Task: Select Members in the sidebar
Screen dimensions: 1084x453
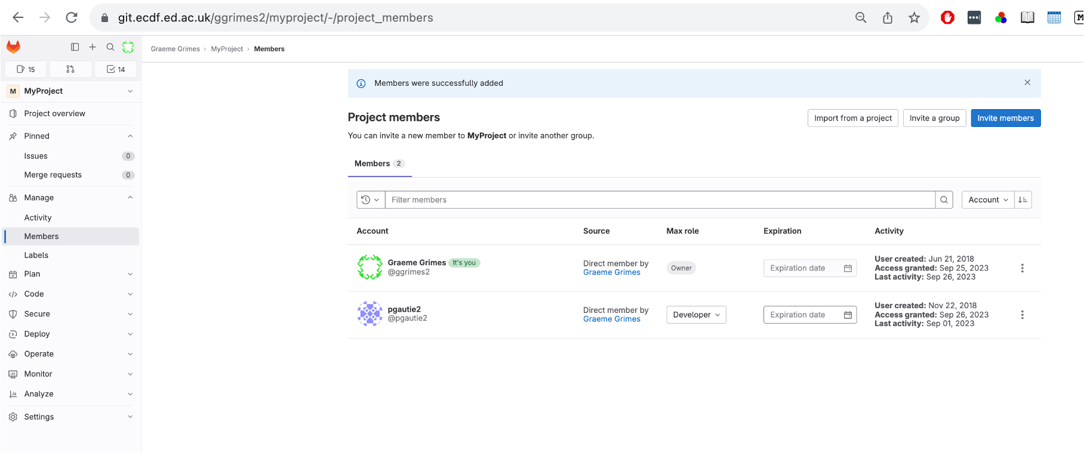Action: pos(72,236)
